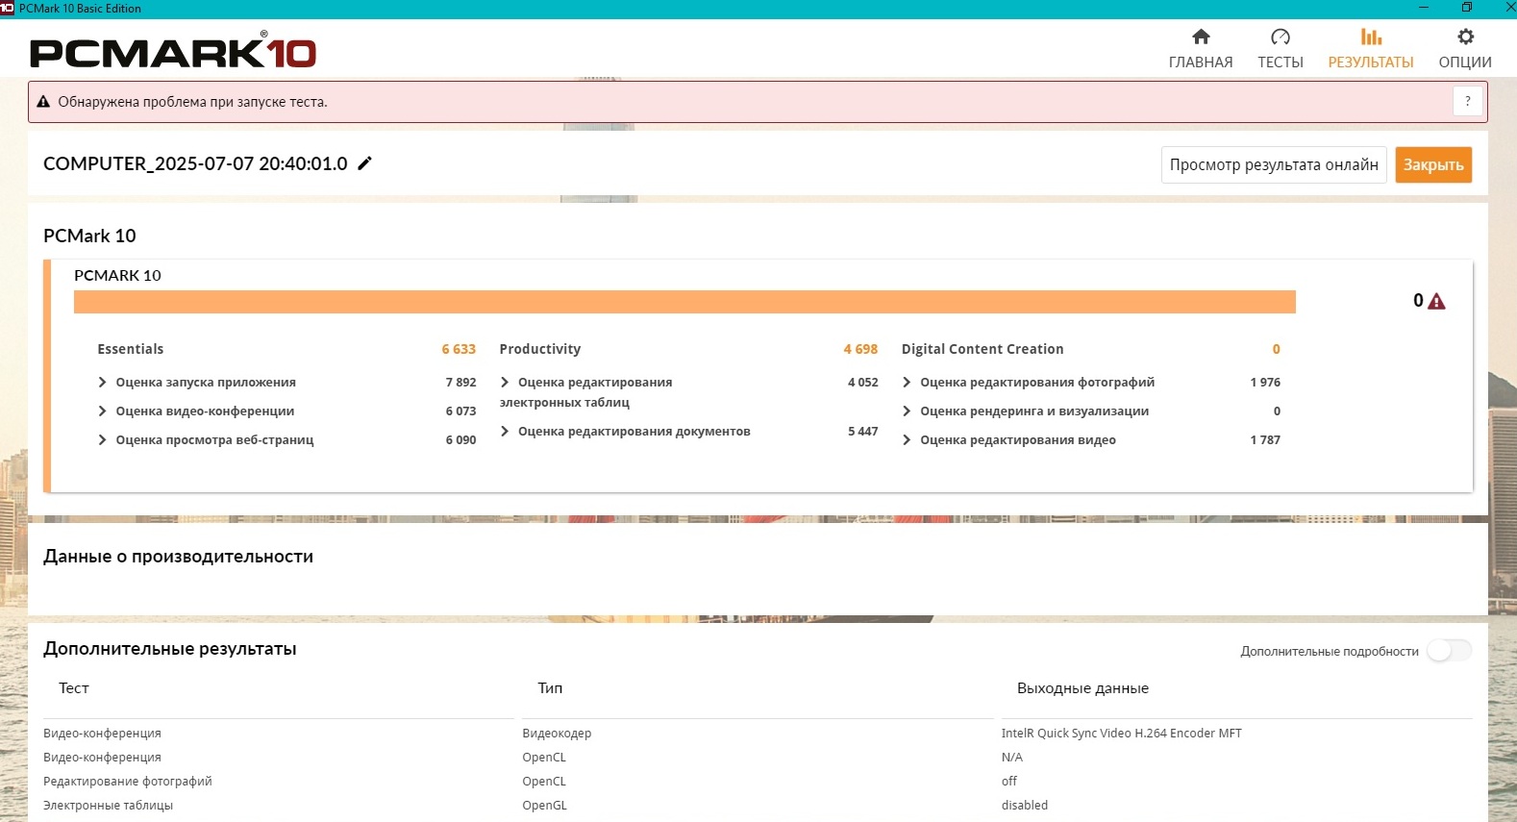This screenshot has height=822, width=1517.
Task: Click the gauge icon above ТЕСТЫ
Action: 1281,37
